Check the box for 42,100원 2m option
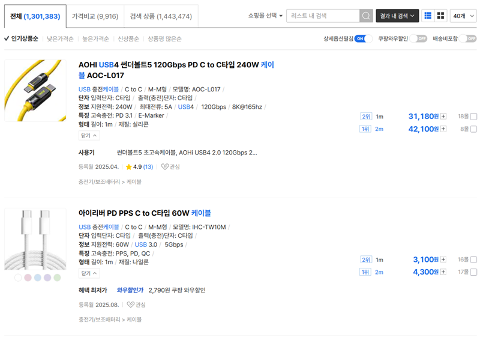Image resolution: width=480 pixels, height=340 pixels. tap(473, 129)
